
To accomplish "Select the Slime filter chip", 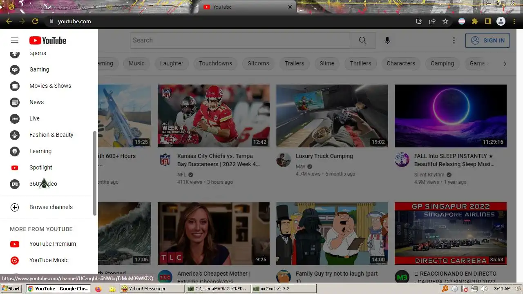I will point(327,63).
